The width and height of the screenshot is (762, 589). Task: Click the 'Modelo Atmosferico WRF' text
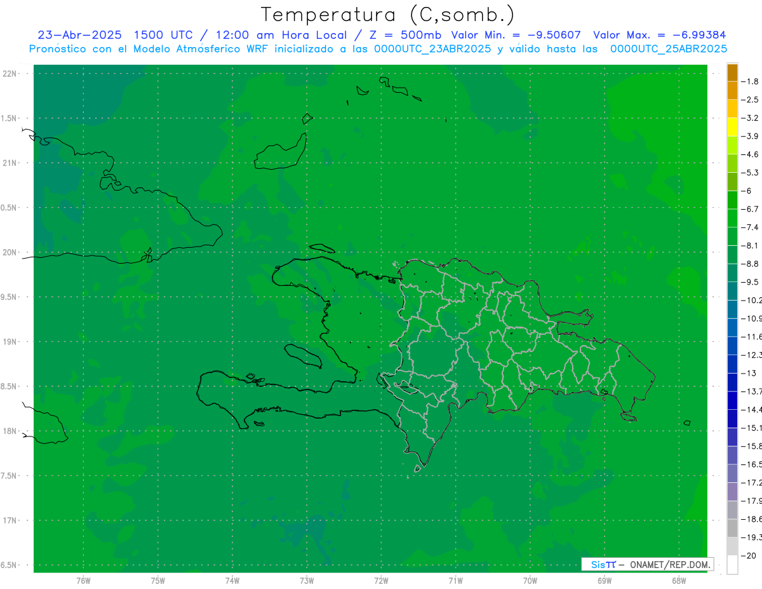200,49
